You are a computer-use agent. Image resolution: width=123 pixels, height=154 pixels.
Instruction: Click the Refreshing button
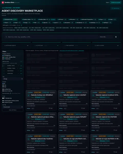click(116, 8)
